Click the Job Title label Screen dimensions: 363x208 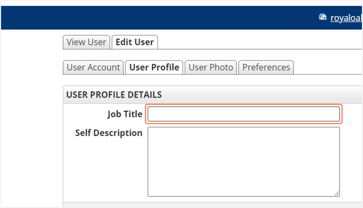click(x=125, y=114)
